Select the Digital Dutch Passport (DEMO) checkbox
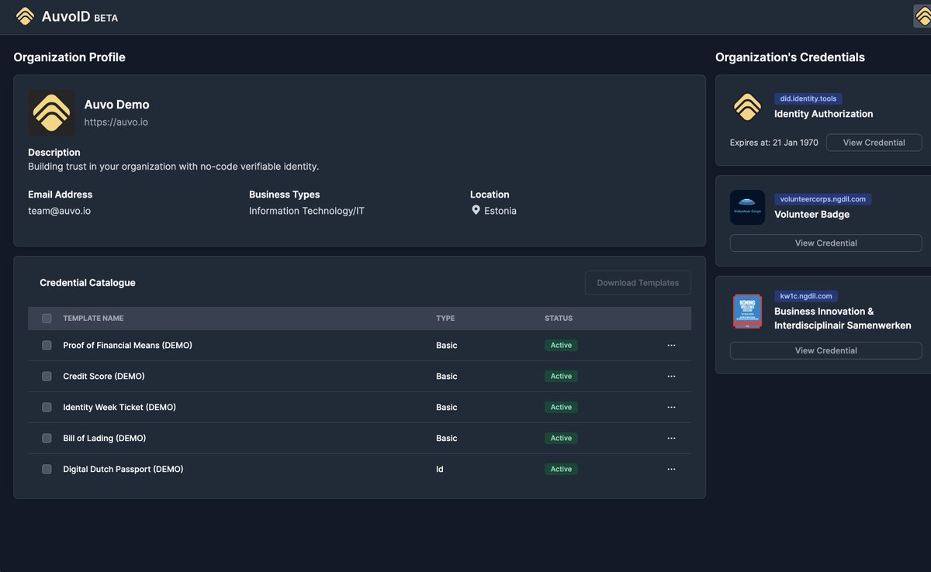 click(45, 467)
